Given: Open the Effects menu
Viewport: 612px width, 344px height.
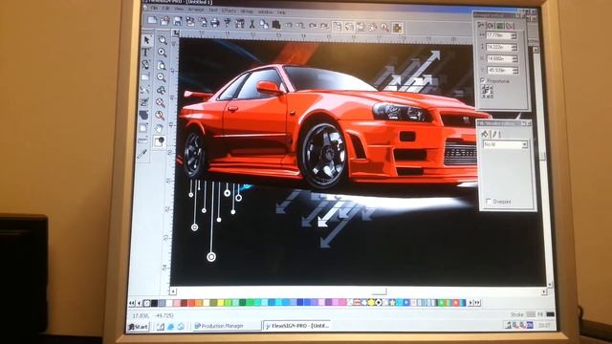Looking at the screenshot, I should [x=229, y=11].
